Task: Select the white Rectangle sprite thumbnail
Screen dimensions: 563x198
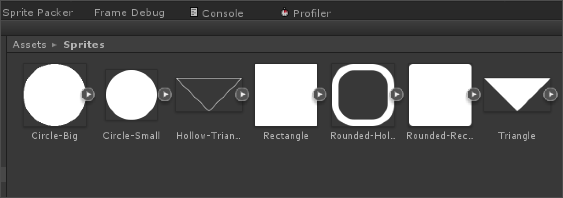Action: tap(286, 95)
